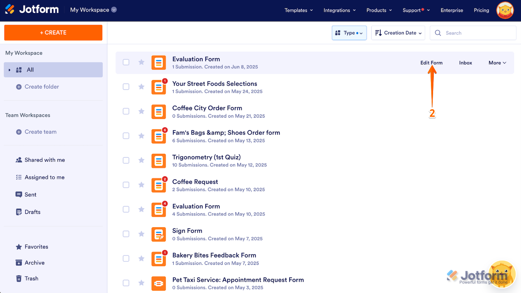Click the Jotform mascot avatar
The width and height of the screenshot is (521, 293).
(x=505, y=10)
